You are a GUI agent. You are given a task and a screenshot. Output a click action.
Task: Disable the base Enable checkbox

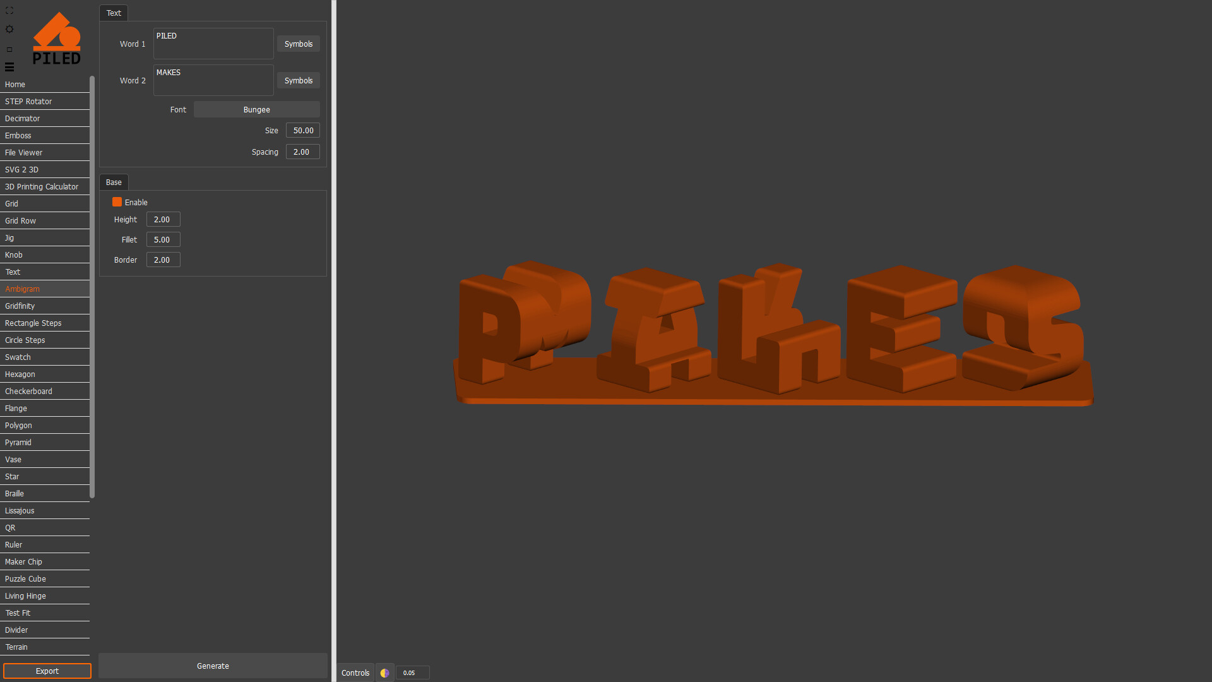click(117, 202)
